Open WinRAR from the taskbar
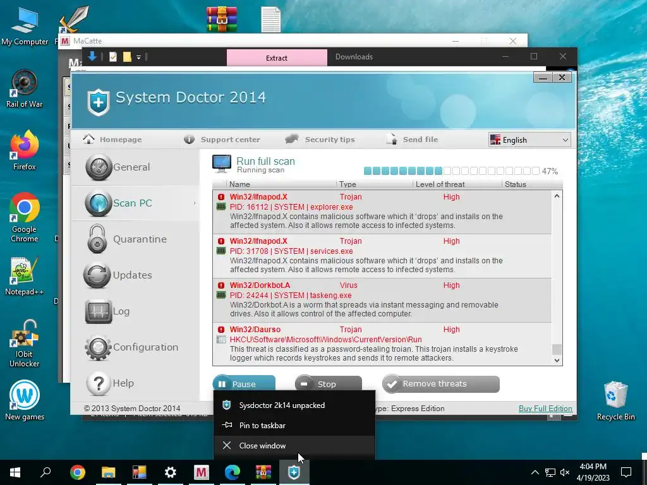 pyautogui.click(x=263, y=472)
